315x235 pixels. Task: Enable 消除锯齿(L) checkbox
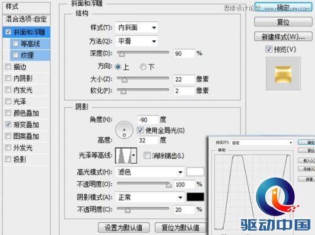tap(147, 156)
